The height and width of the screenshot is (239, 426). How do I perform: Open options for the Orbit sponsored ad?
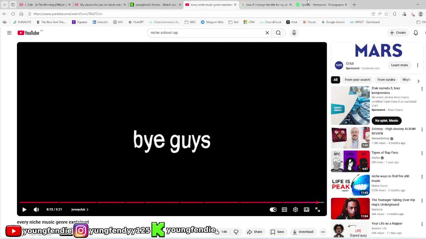pyautogui.click(x=418, y=65)
